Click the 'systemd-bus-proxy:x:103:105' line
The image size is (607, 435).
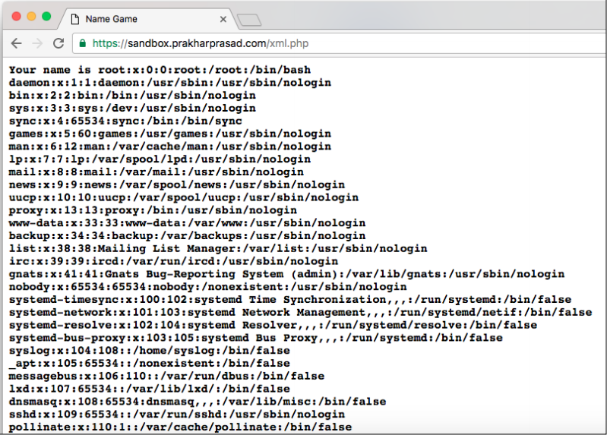coord(256,339)
